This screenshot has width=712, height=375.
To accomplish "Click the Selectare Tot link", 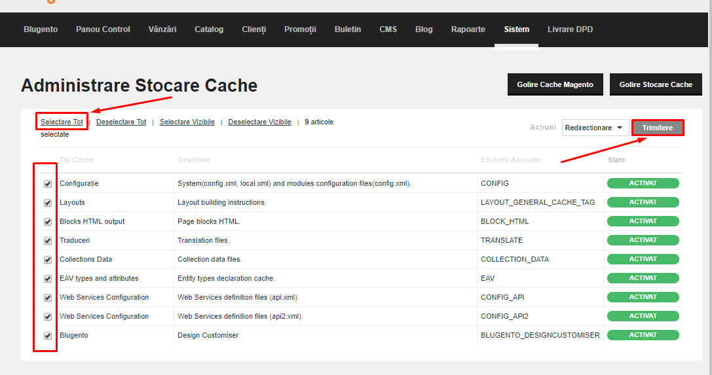I will [x=62, y=122].
